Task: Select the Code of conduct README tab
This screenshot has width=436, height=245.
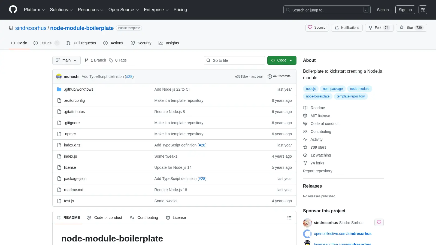Action: [104, 218]
